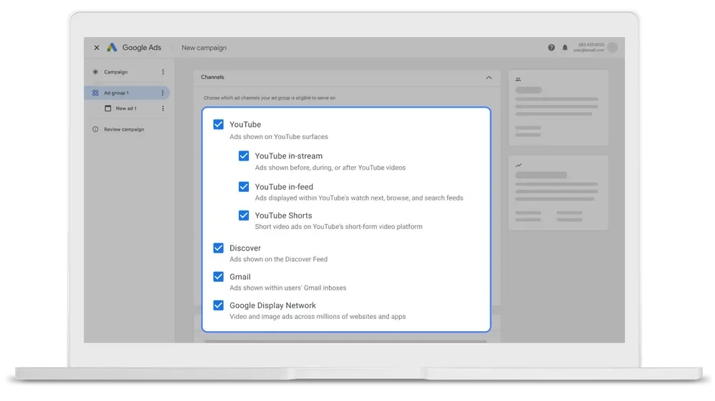The image size is (715, 401).
Task: Click the Channels section heading
Action: [x=212, y=77]
